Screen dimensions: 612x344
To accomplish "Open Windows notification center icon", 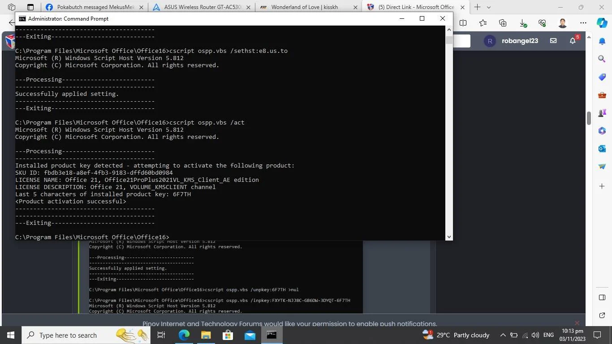I will pyautogui.click(x=597, y=335).
